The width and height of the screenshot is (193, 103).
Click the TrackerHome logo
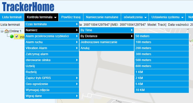28,7
